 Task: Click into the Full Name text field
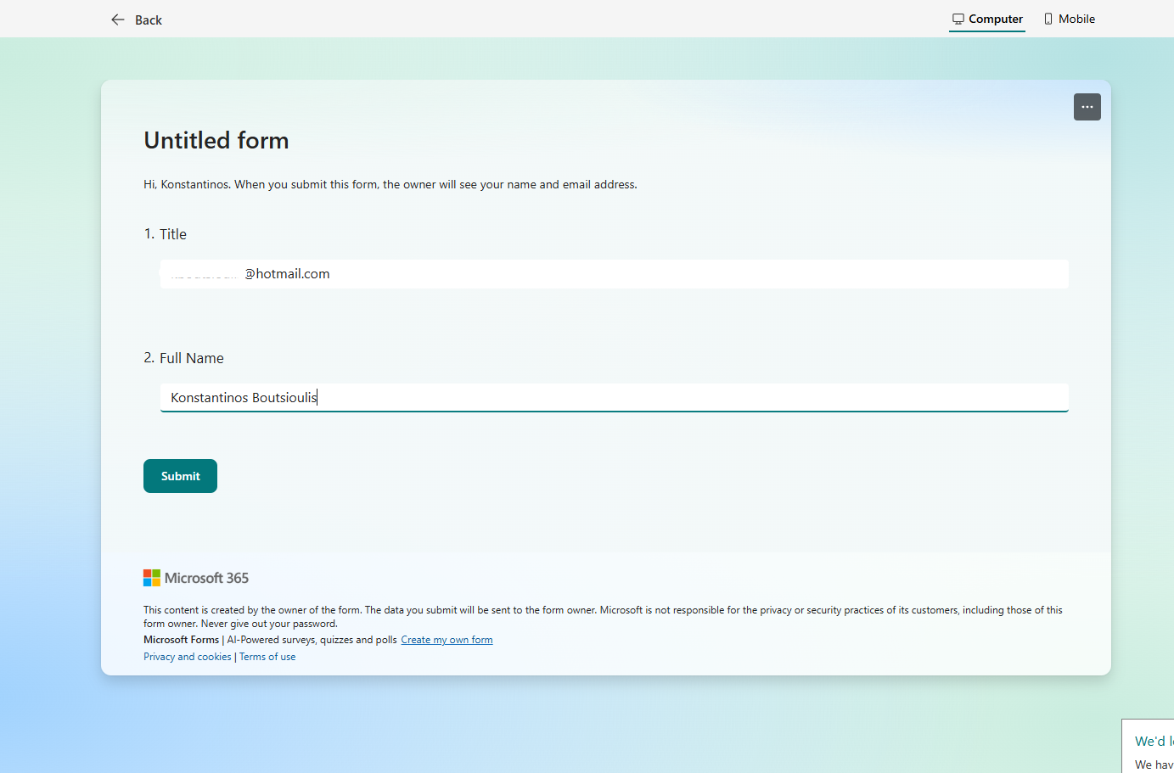tap(614, 398)
